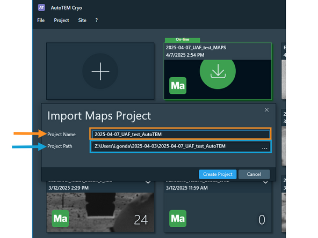Click the 3/12/2025 2:29 PM date text

(68, 188)
